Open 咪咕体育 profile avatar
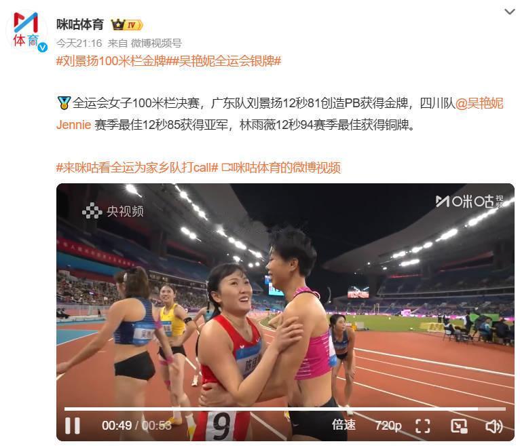This screenshot has width=520, height=446. pos(26,31)
